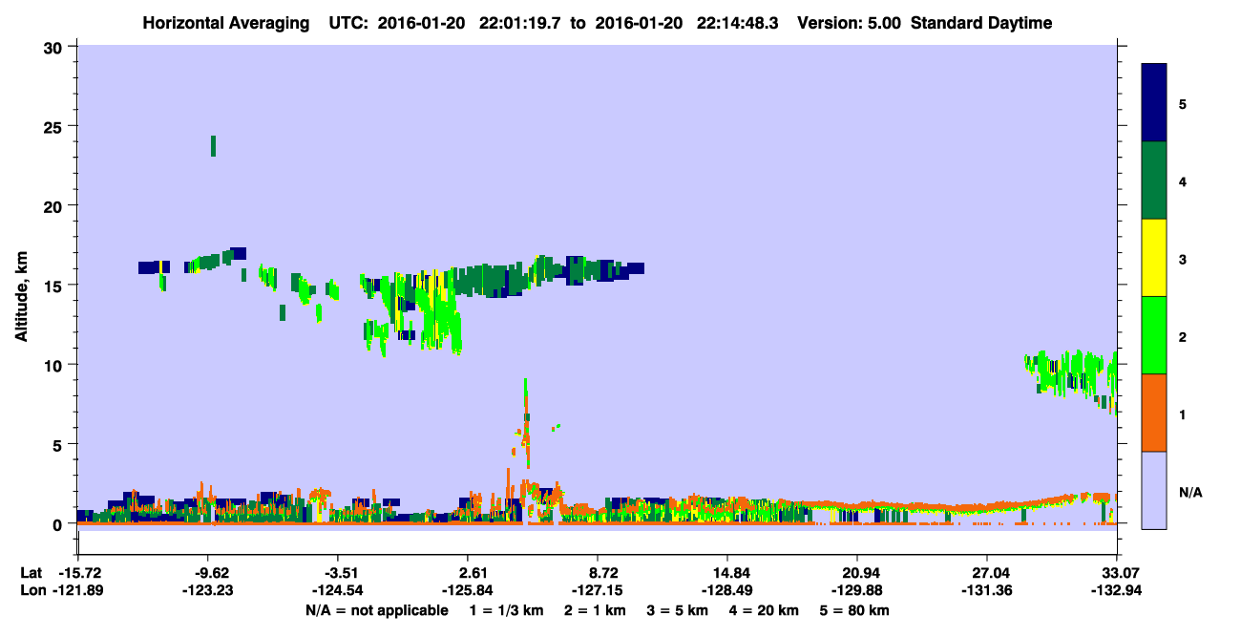Click the 'Lat' axis row label

(x=31, y=573)
